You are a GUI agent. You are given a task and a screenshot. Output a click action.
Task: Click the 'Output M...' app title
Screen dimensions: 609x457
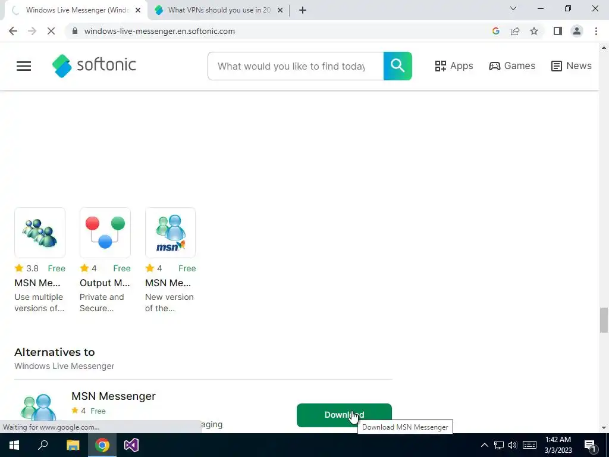(x=105, y=283)
